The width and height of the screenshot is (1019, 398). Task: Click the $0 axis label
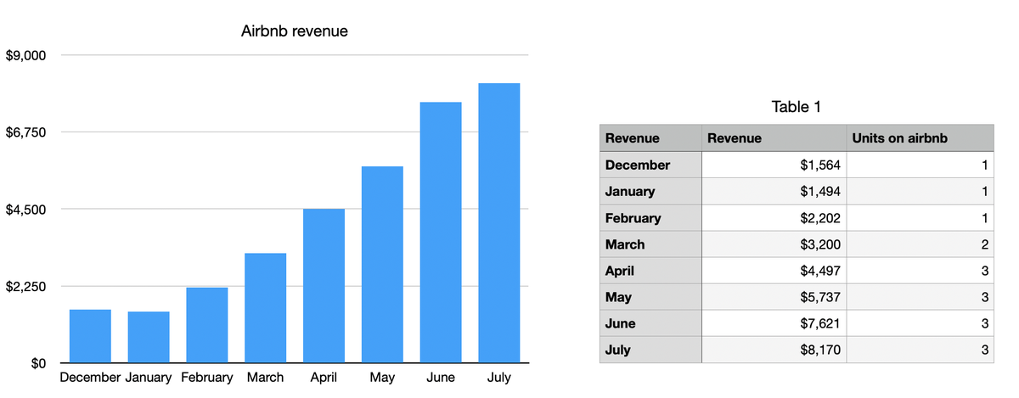(38, 363)
